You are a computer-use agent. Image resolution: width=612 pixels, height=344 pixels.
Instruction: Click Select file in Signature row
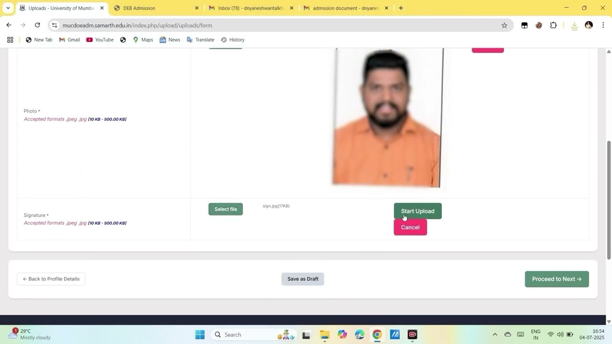pos(226,209)
